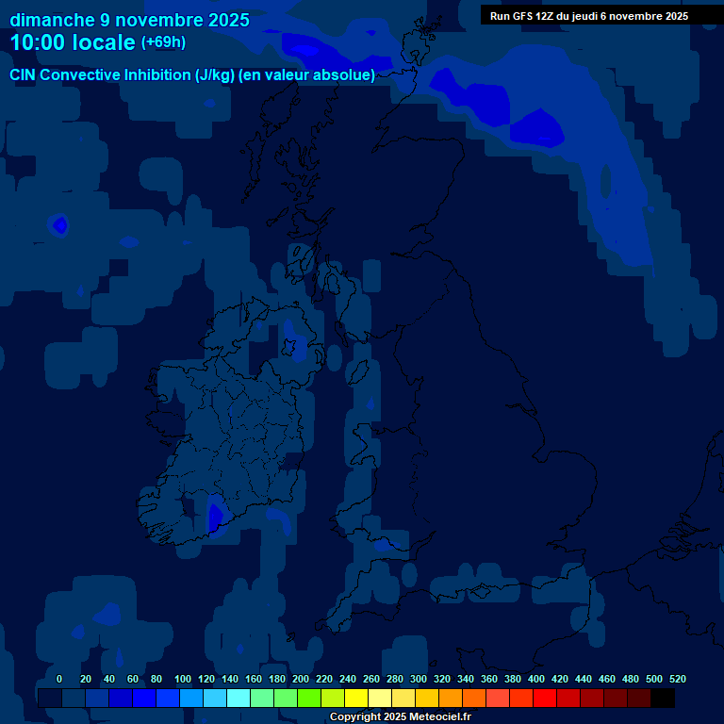Choose the orange legend swatch below 320
The width and height of the screenshot is (724, 724).
pos(451,699)
